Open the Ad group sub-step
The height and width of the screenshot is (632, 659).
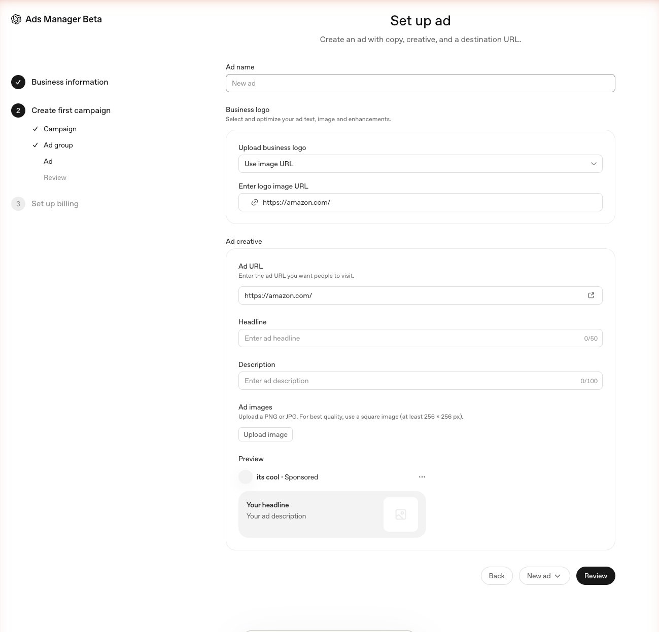58,145
